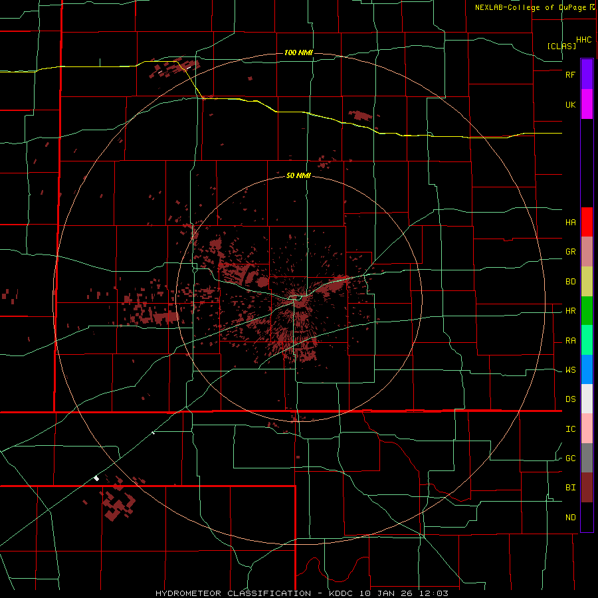Pick the RA light green legend swatch
This screenshot has width=598, height=598.
pyautogui.click(x=587, y=340)
